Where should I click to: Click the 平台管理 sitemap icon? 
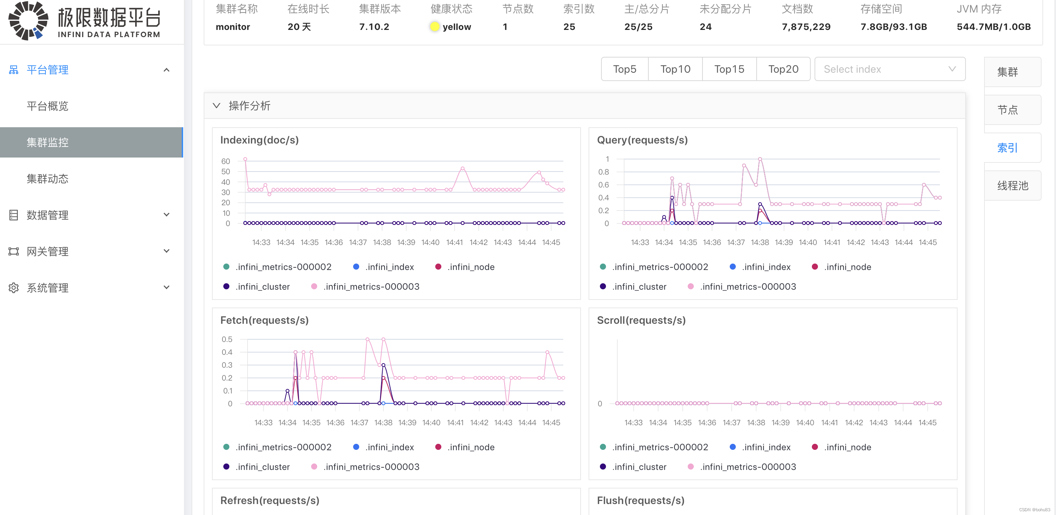click(x=14, y=70)
